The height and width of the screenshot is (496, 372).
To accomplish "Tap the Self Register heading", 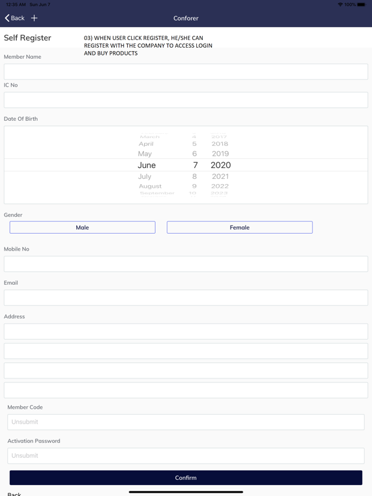I will pyautogui.click(x=28, y=38).
